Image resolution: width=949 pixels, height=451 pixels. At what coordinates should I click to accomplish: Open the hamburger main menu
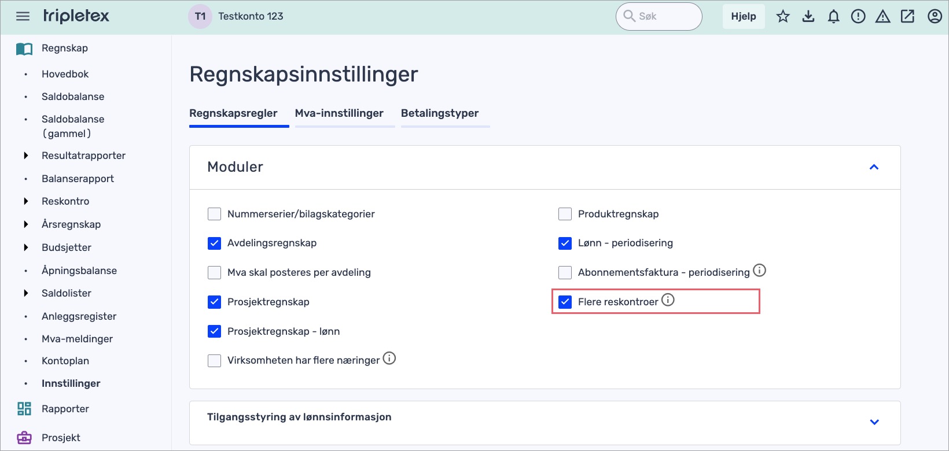pos(23,16)
